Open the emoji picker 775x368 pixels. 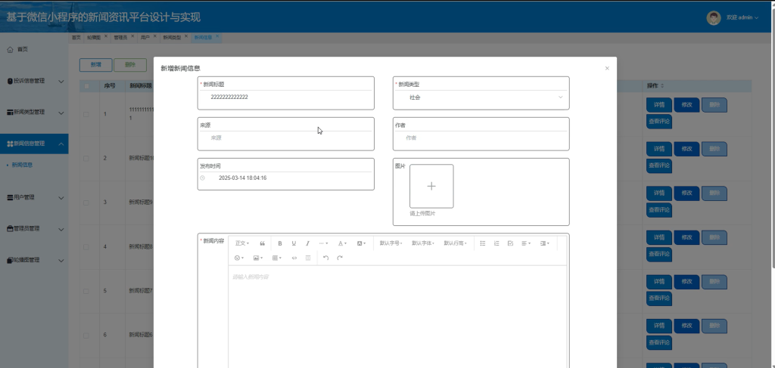pos(238,258)
